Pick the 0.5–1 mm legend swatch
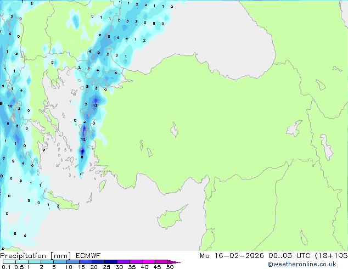 [22, 262]
